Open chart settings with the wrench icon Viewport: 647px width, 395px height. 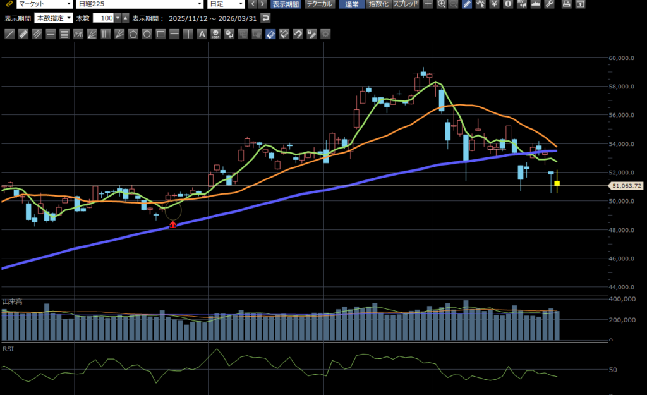click(548, 4)
